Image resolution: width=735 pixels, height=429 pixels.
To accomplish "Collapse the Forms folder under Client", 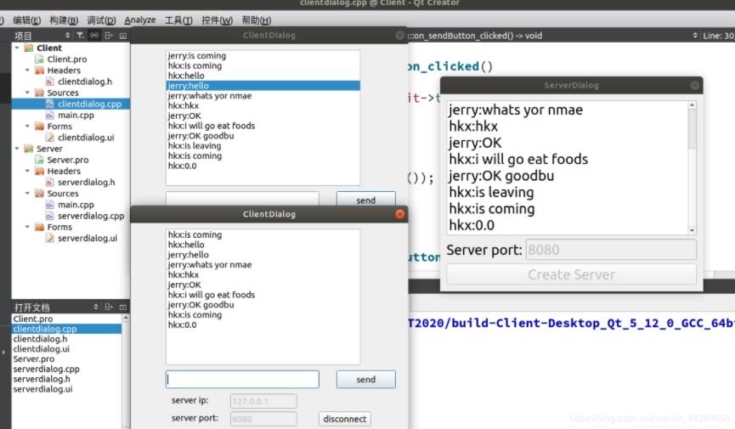I will tap(27, 126).
